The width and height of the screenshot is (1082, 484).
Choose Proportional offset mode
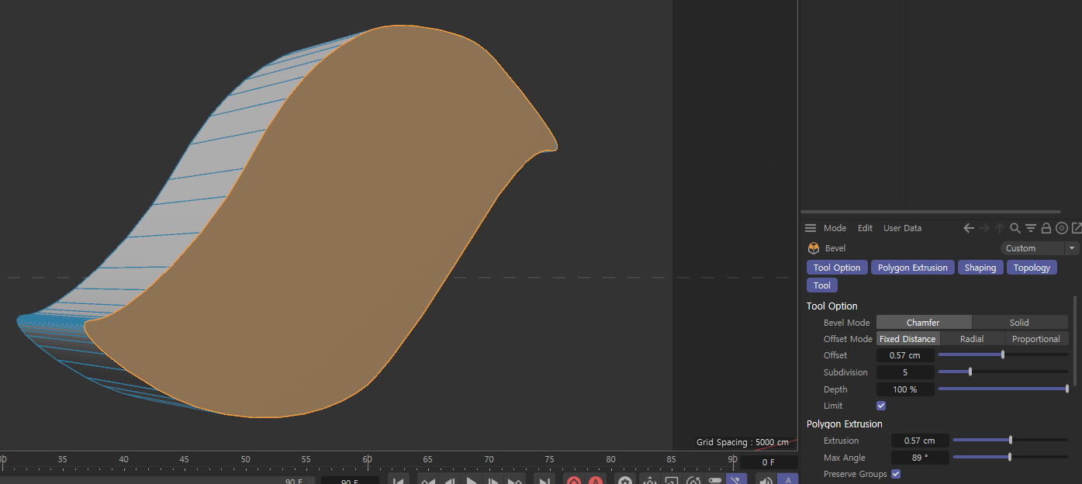point(1036,339)
